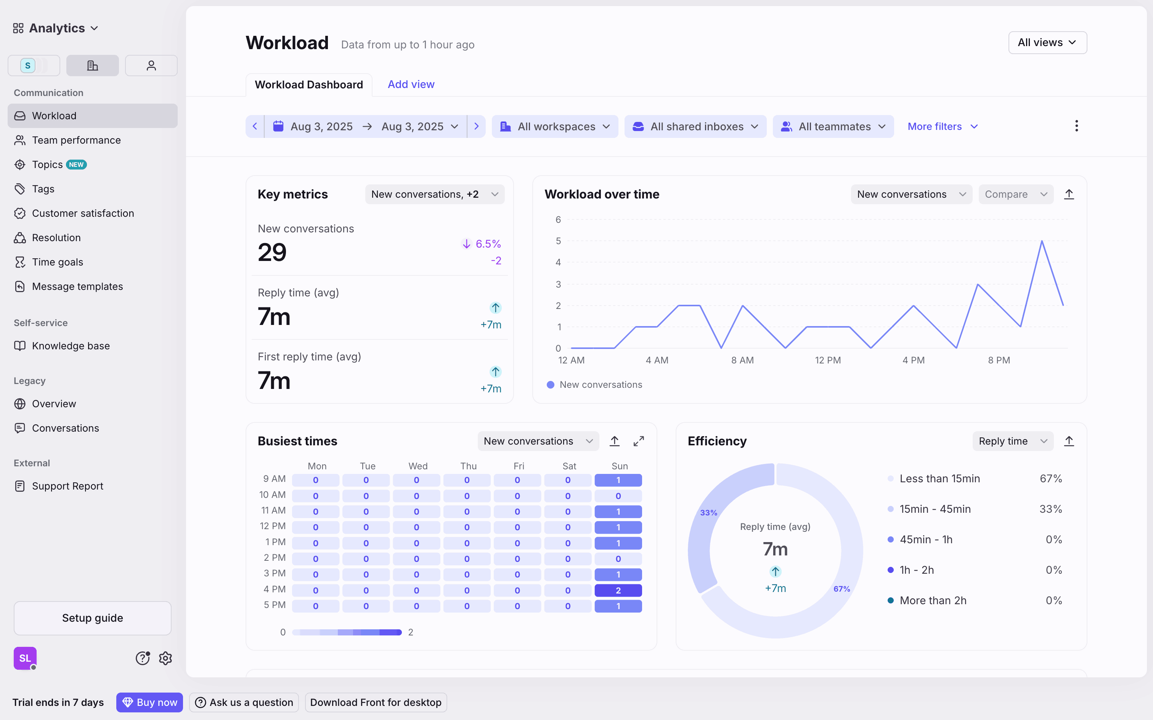Export the Efficiency chart
Image resolution: width=1153 pixels, height=720 pixels.
[1069, 441]
